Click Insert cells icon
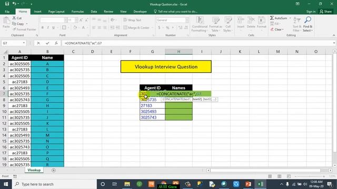This screenshot has height=189, width=337. [241, 20]
